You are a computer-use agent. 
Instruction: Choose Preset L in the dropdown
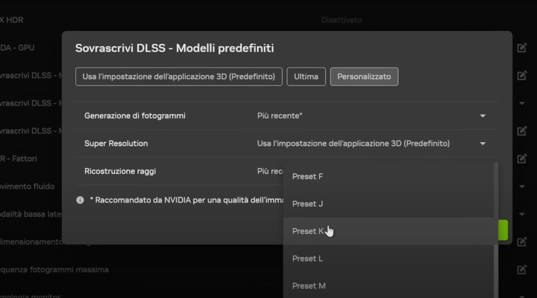(388, 259)
